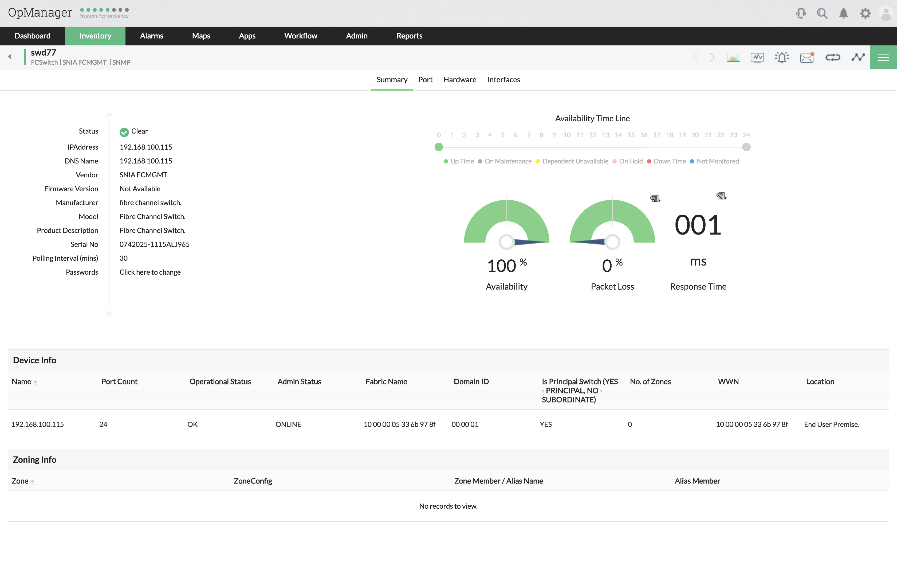Image resolution: width=897 pixels, height=561 pixels.
Task: Go to next device arrow
Action: coord(712,57)
